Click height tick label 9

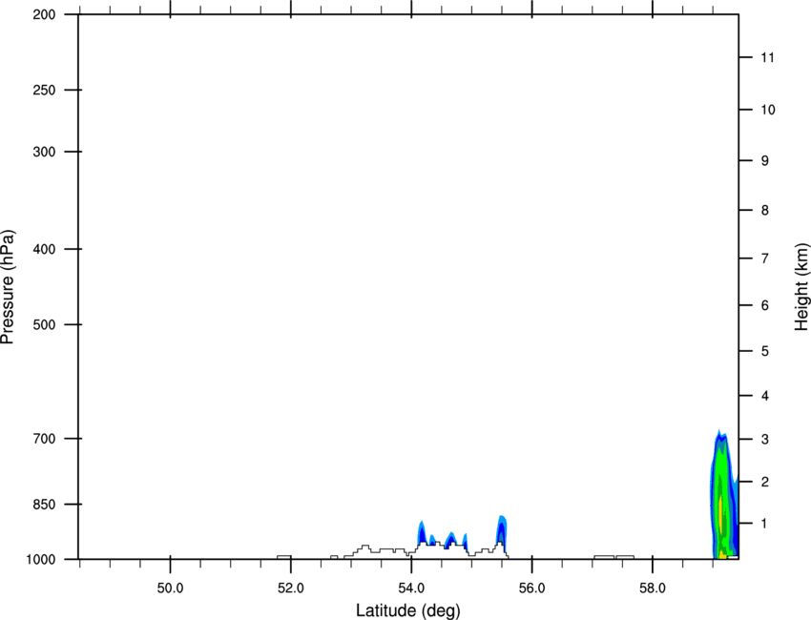764,161
